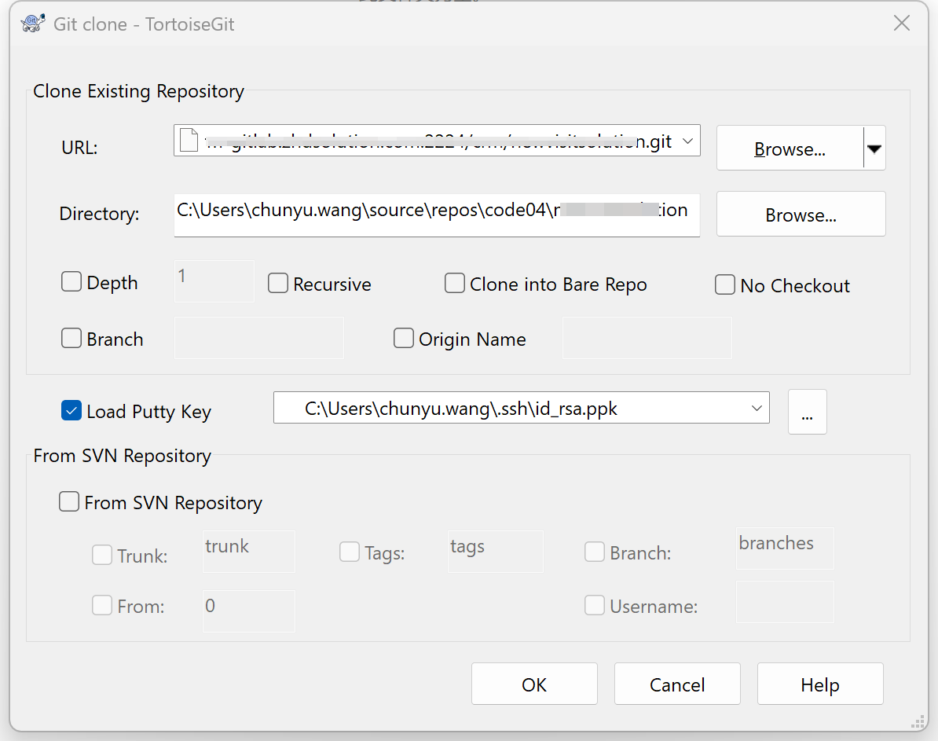Toggle the Username: checkbox

point(595,605)
